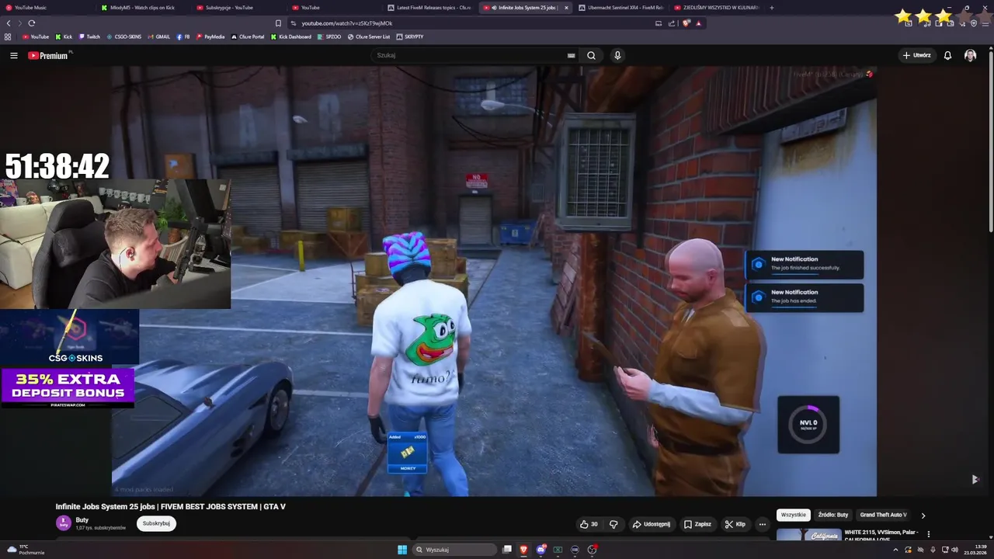The height and width of the screenshot is (559, 994).
Task: Open the Twitch bookmark
Action: [x=89, y=36]
